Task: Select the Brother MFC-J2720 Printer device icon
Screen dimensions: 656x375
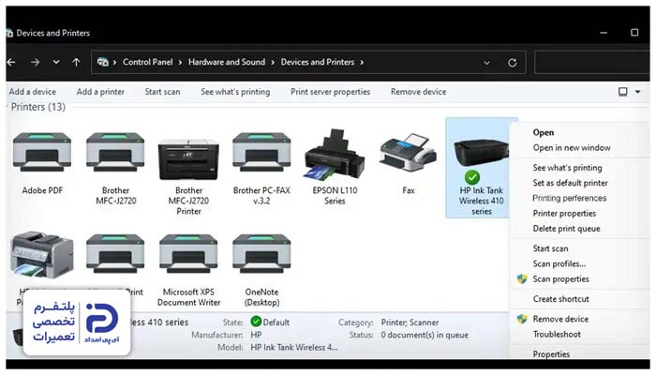Action: pyautogui.click(x=188, y=159)
